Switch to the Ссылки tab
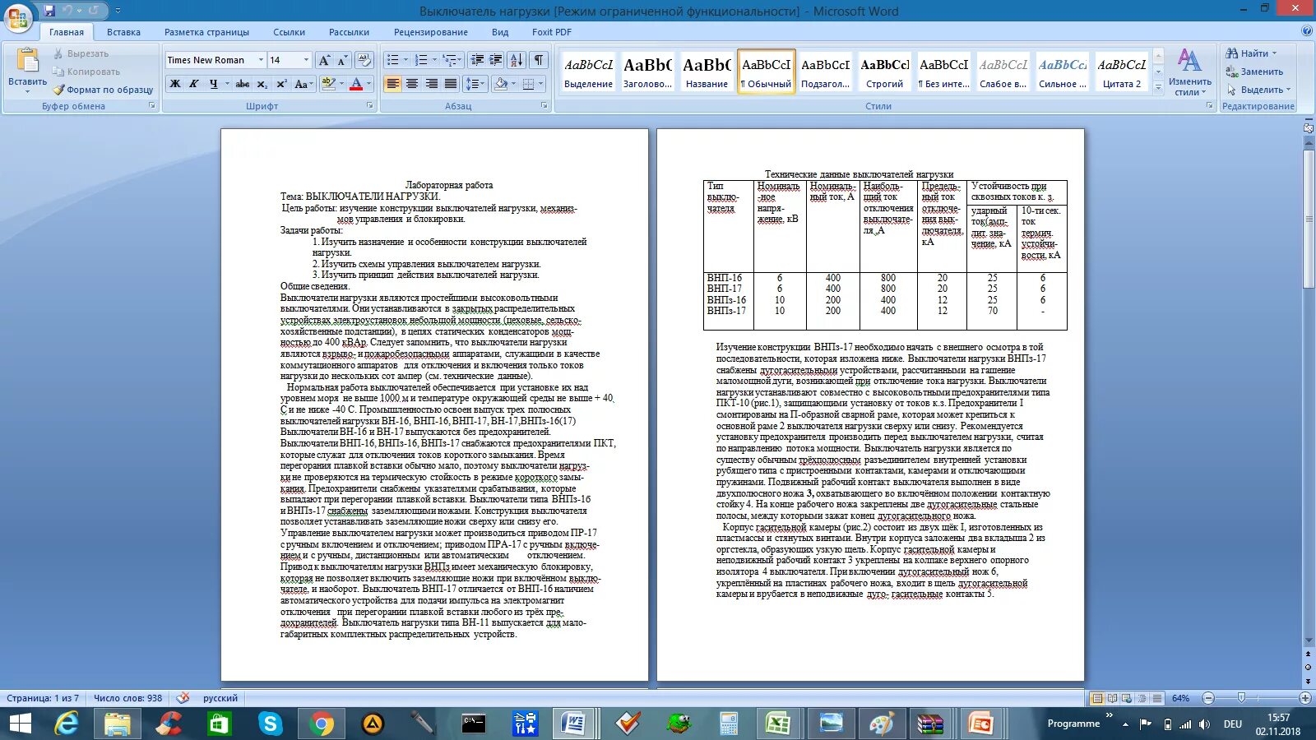The width and height of the screenshot is (1316, 740). click(x=289, y=32)
